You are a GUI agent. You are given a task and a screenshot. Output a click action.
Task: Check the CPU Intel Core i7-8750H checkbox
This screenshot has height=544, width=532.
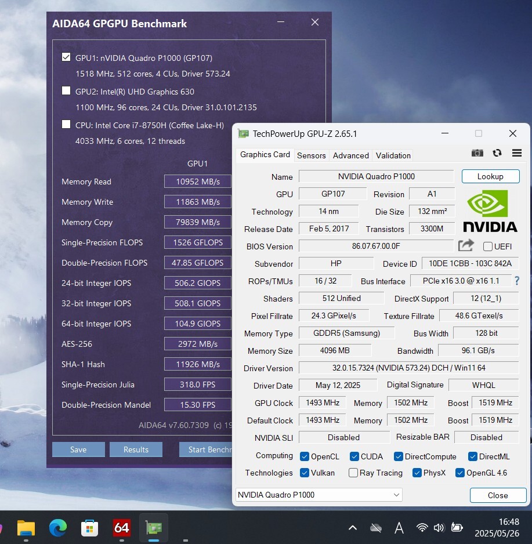pos(66,124)
